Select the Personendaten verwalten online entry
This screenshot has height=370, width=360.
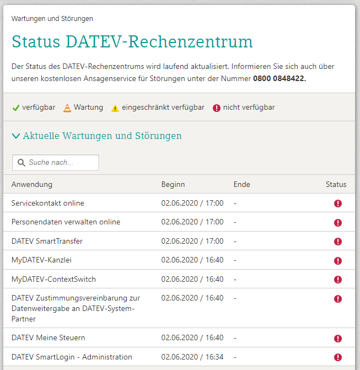66,222
